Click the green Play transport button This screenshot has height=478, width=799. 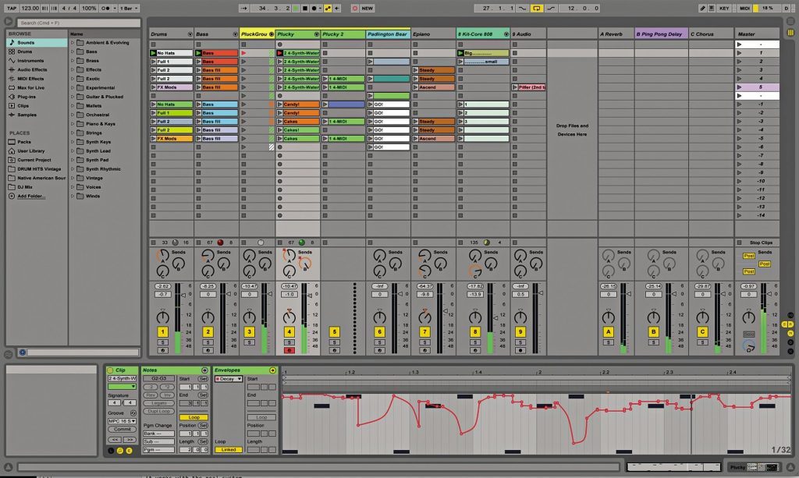point(296,8)
